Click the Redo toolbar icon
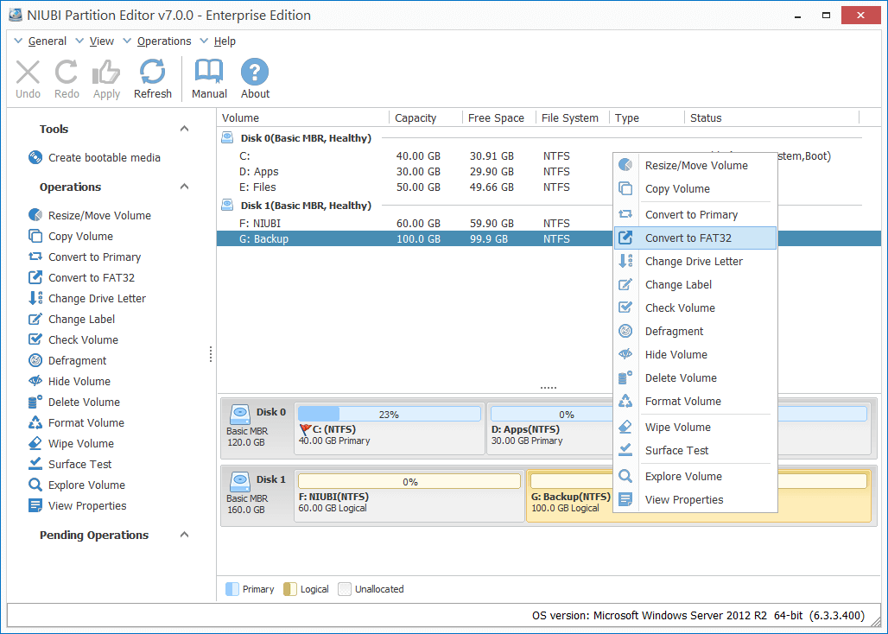 [67, 73]
